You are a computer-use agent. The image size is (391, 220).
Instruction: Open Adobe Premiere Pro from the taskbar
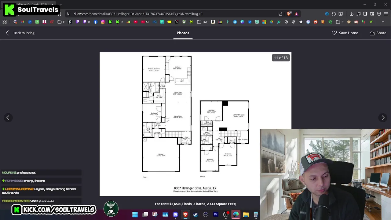216,215
